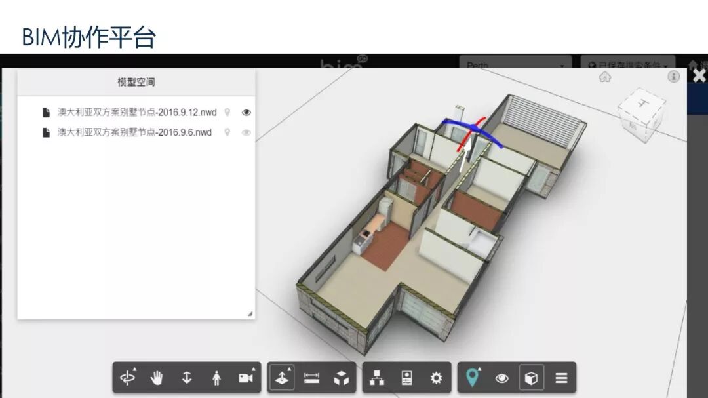Show the Properties panel
Viewport: 708px width, 398px height.
point(406,378)
